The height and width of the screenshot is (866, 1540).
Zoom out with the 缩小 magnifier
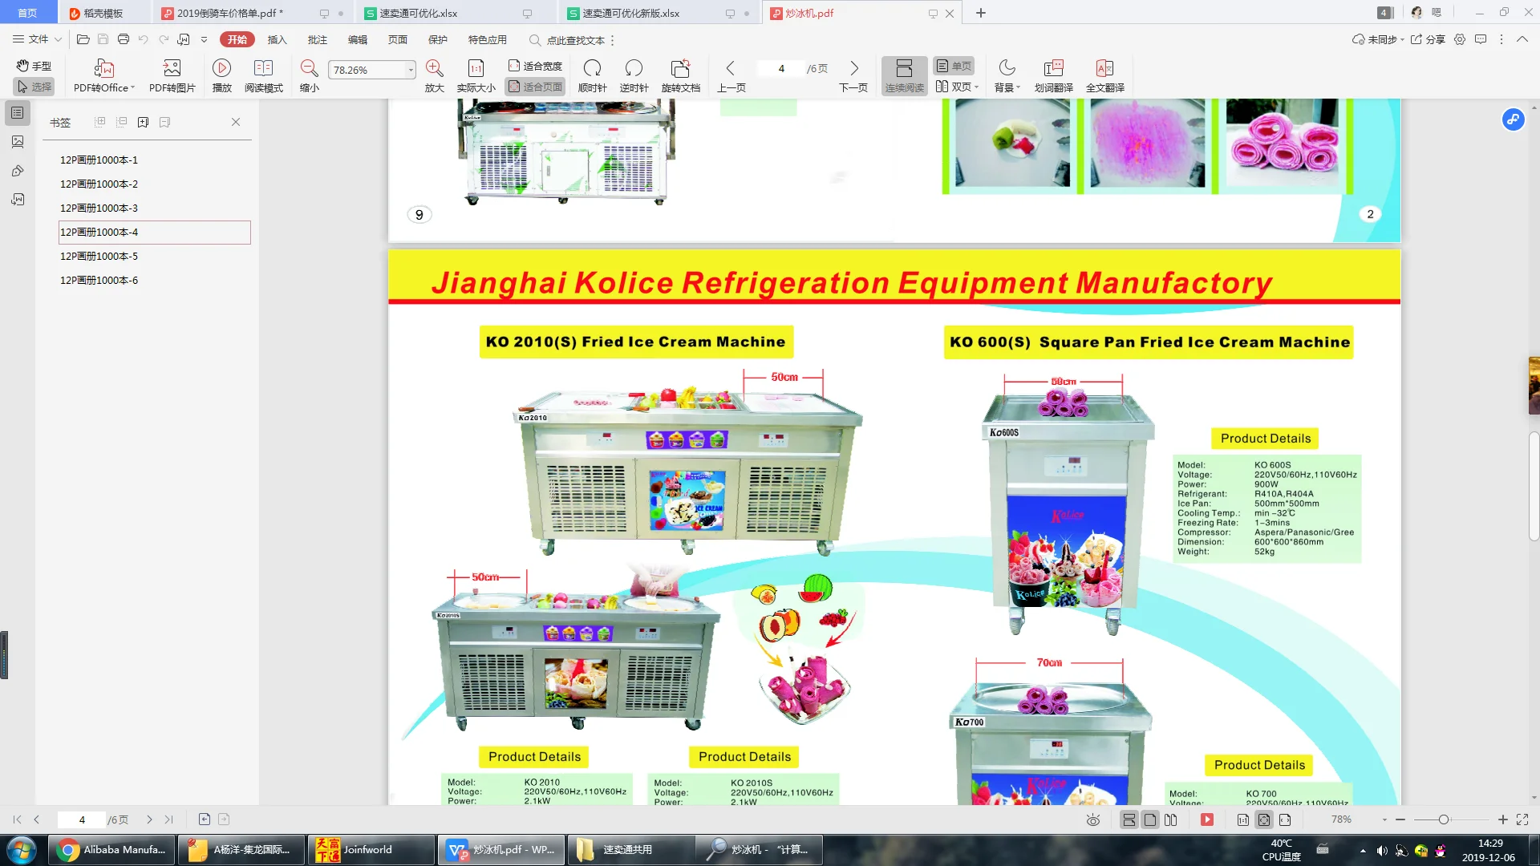pos(309,76)
